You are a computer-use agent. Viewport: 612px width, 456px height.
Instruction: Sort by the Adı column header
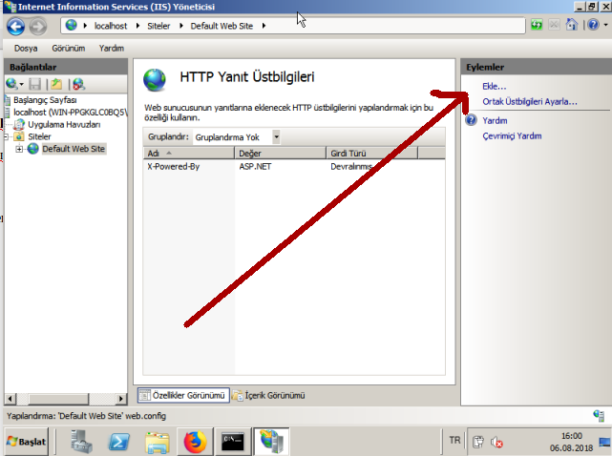click(x=189, y=153)
